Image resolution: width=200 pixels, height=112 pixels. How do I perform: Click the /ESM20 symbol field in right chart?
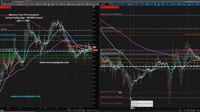pyautogui.click(x=104, y=4)
